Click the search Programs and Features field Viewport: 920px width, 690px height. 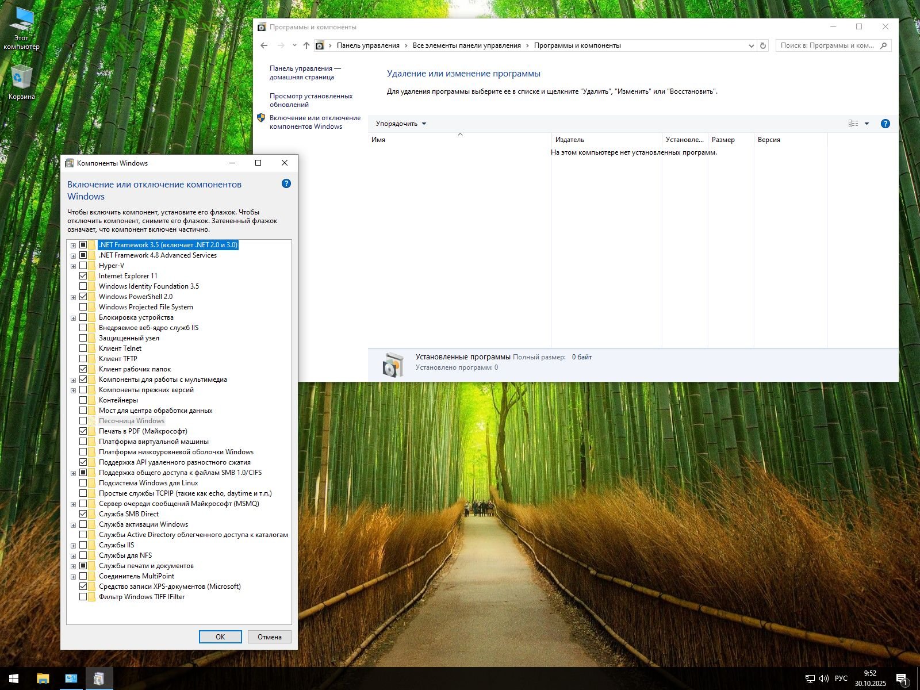pyautogui.click(x=827, y=45)
